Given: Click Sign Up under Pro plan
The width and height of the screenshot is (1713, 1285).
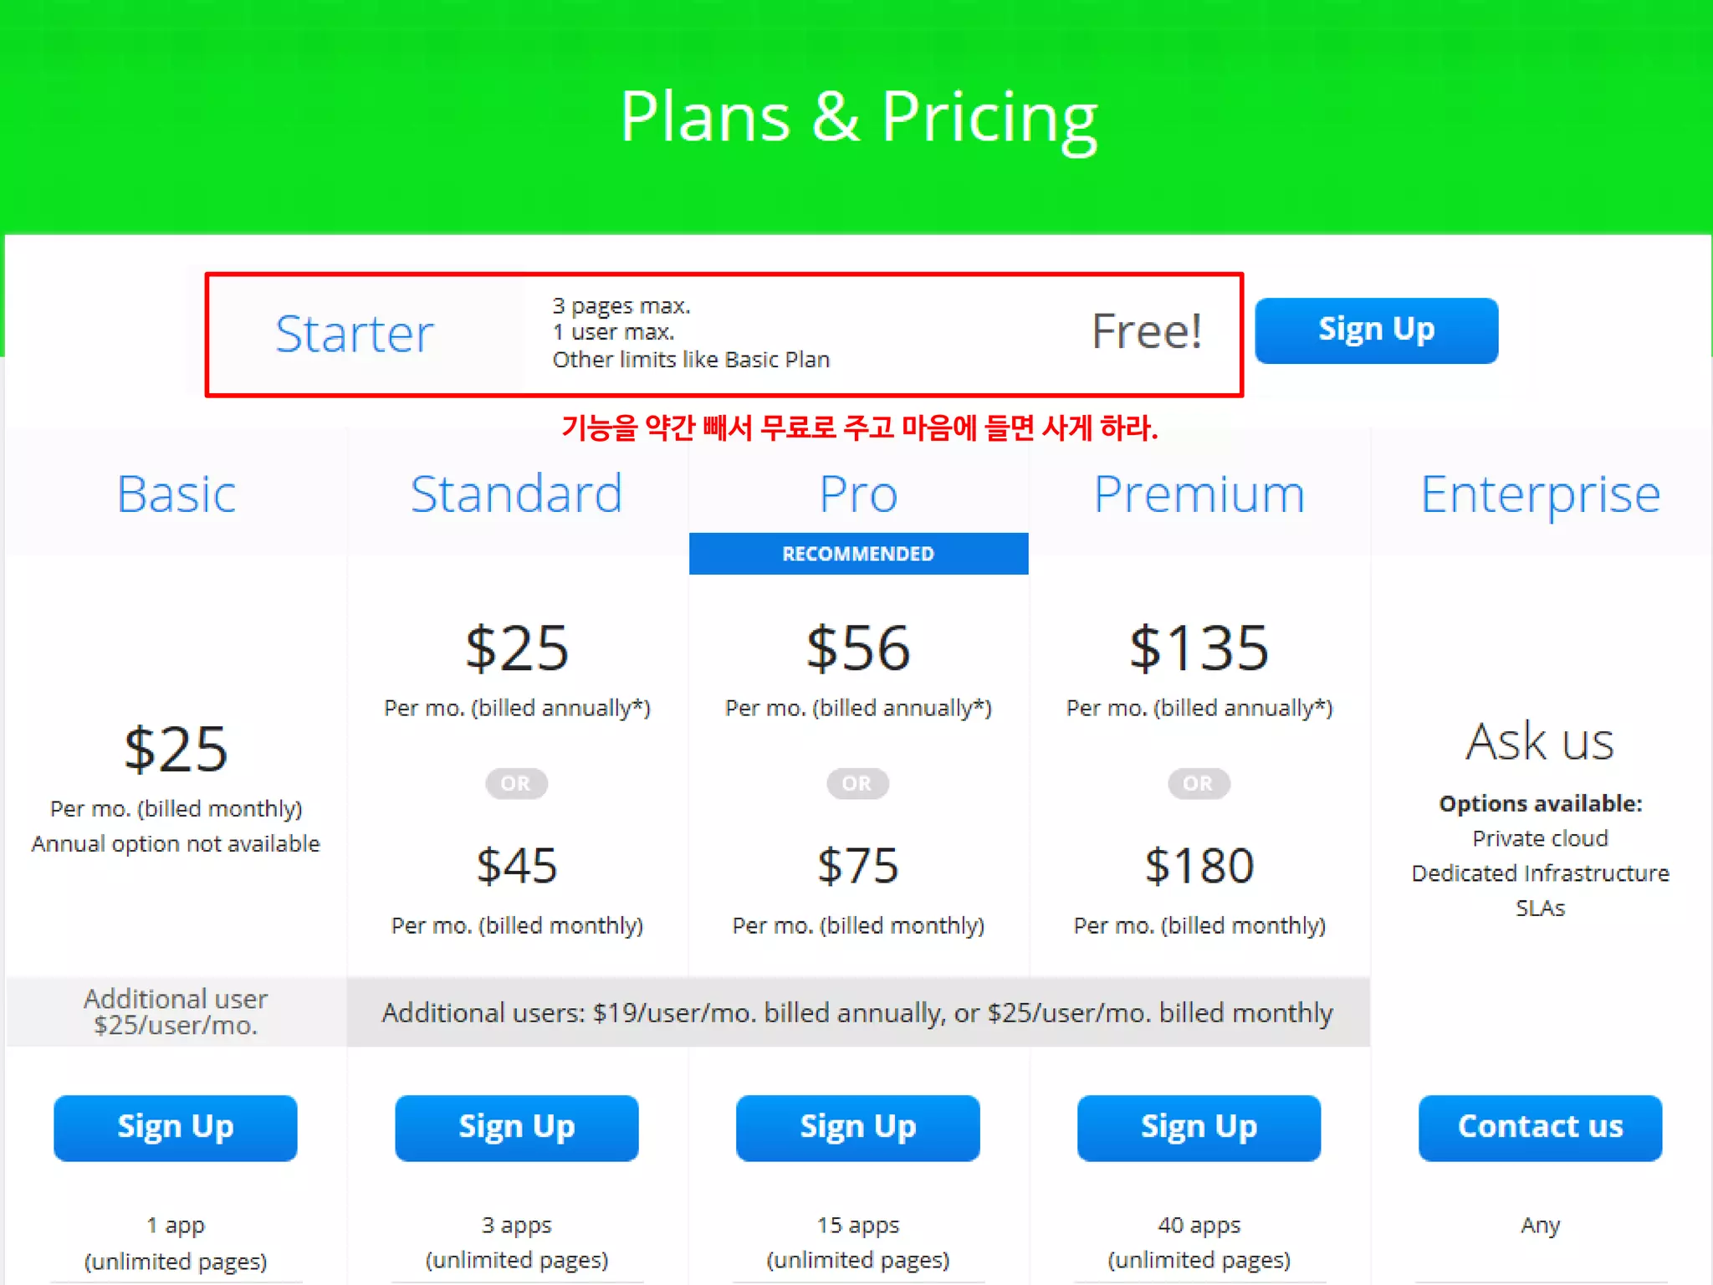Looking at the screenshot, I should 857,1127.
